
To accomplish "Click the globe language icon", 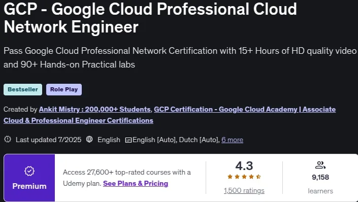I will pyautogui.click(x=89, y=139).
